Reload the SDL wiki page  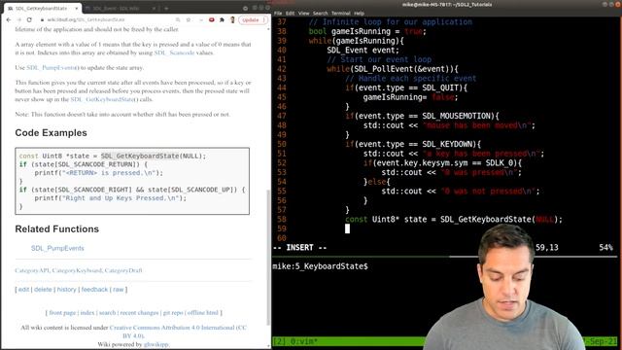tap(29, 19)
